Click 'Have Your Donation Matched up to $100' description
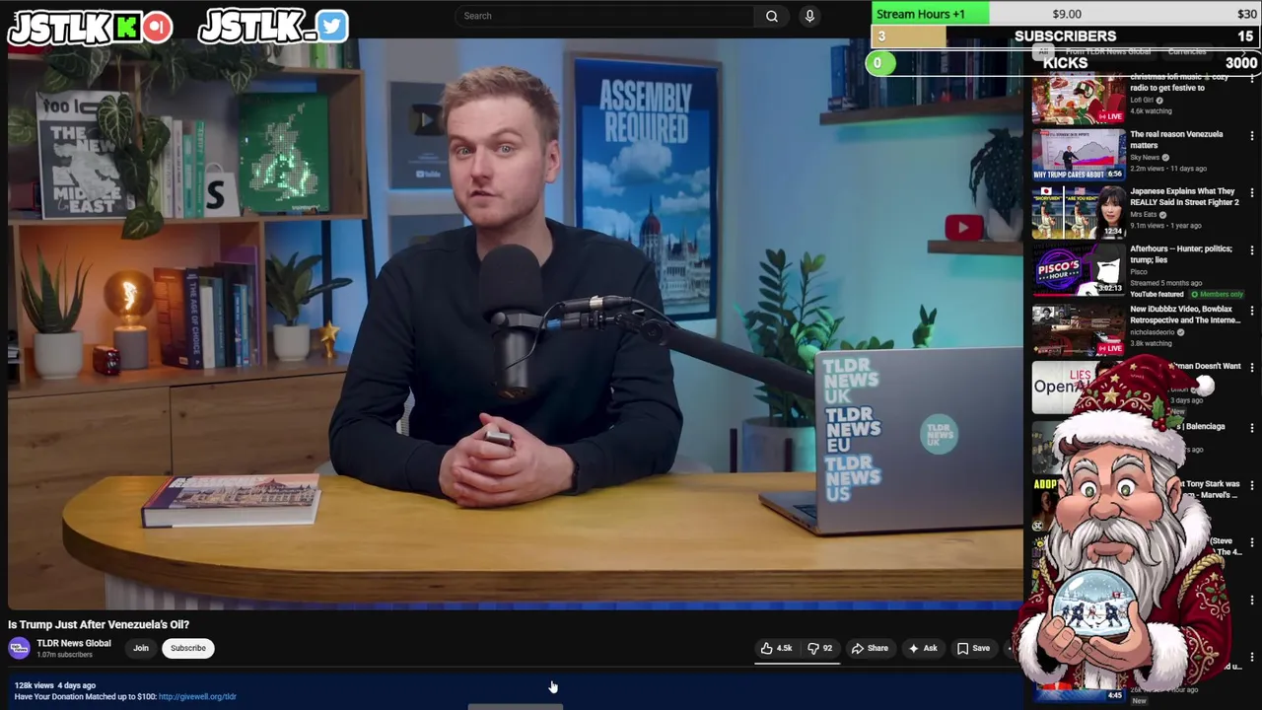Screen dimensions: 1262x710 pyautogui.click(x=85, y=696)
